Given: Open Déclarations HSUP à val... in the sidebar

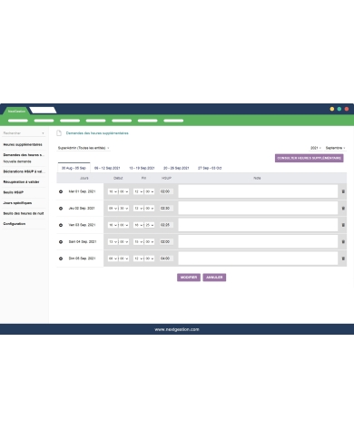Looking at the screenshot, I should click(x=24, y=171).
